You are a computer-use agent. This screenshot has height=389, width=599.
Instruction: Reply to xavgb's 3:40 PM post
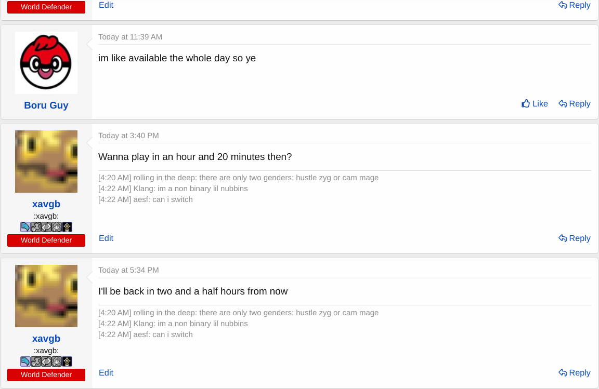point(575,238)
